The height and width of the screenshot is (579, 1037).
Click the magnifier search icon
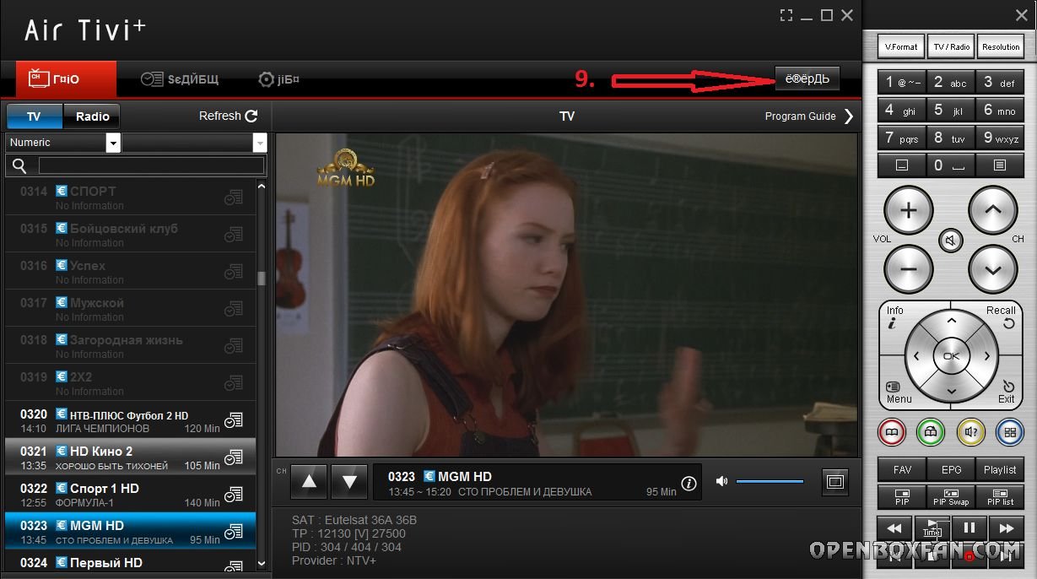19,166
